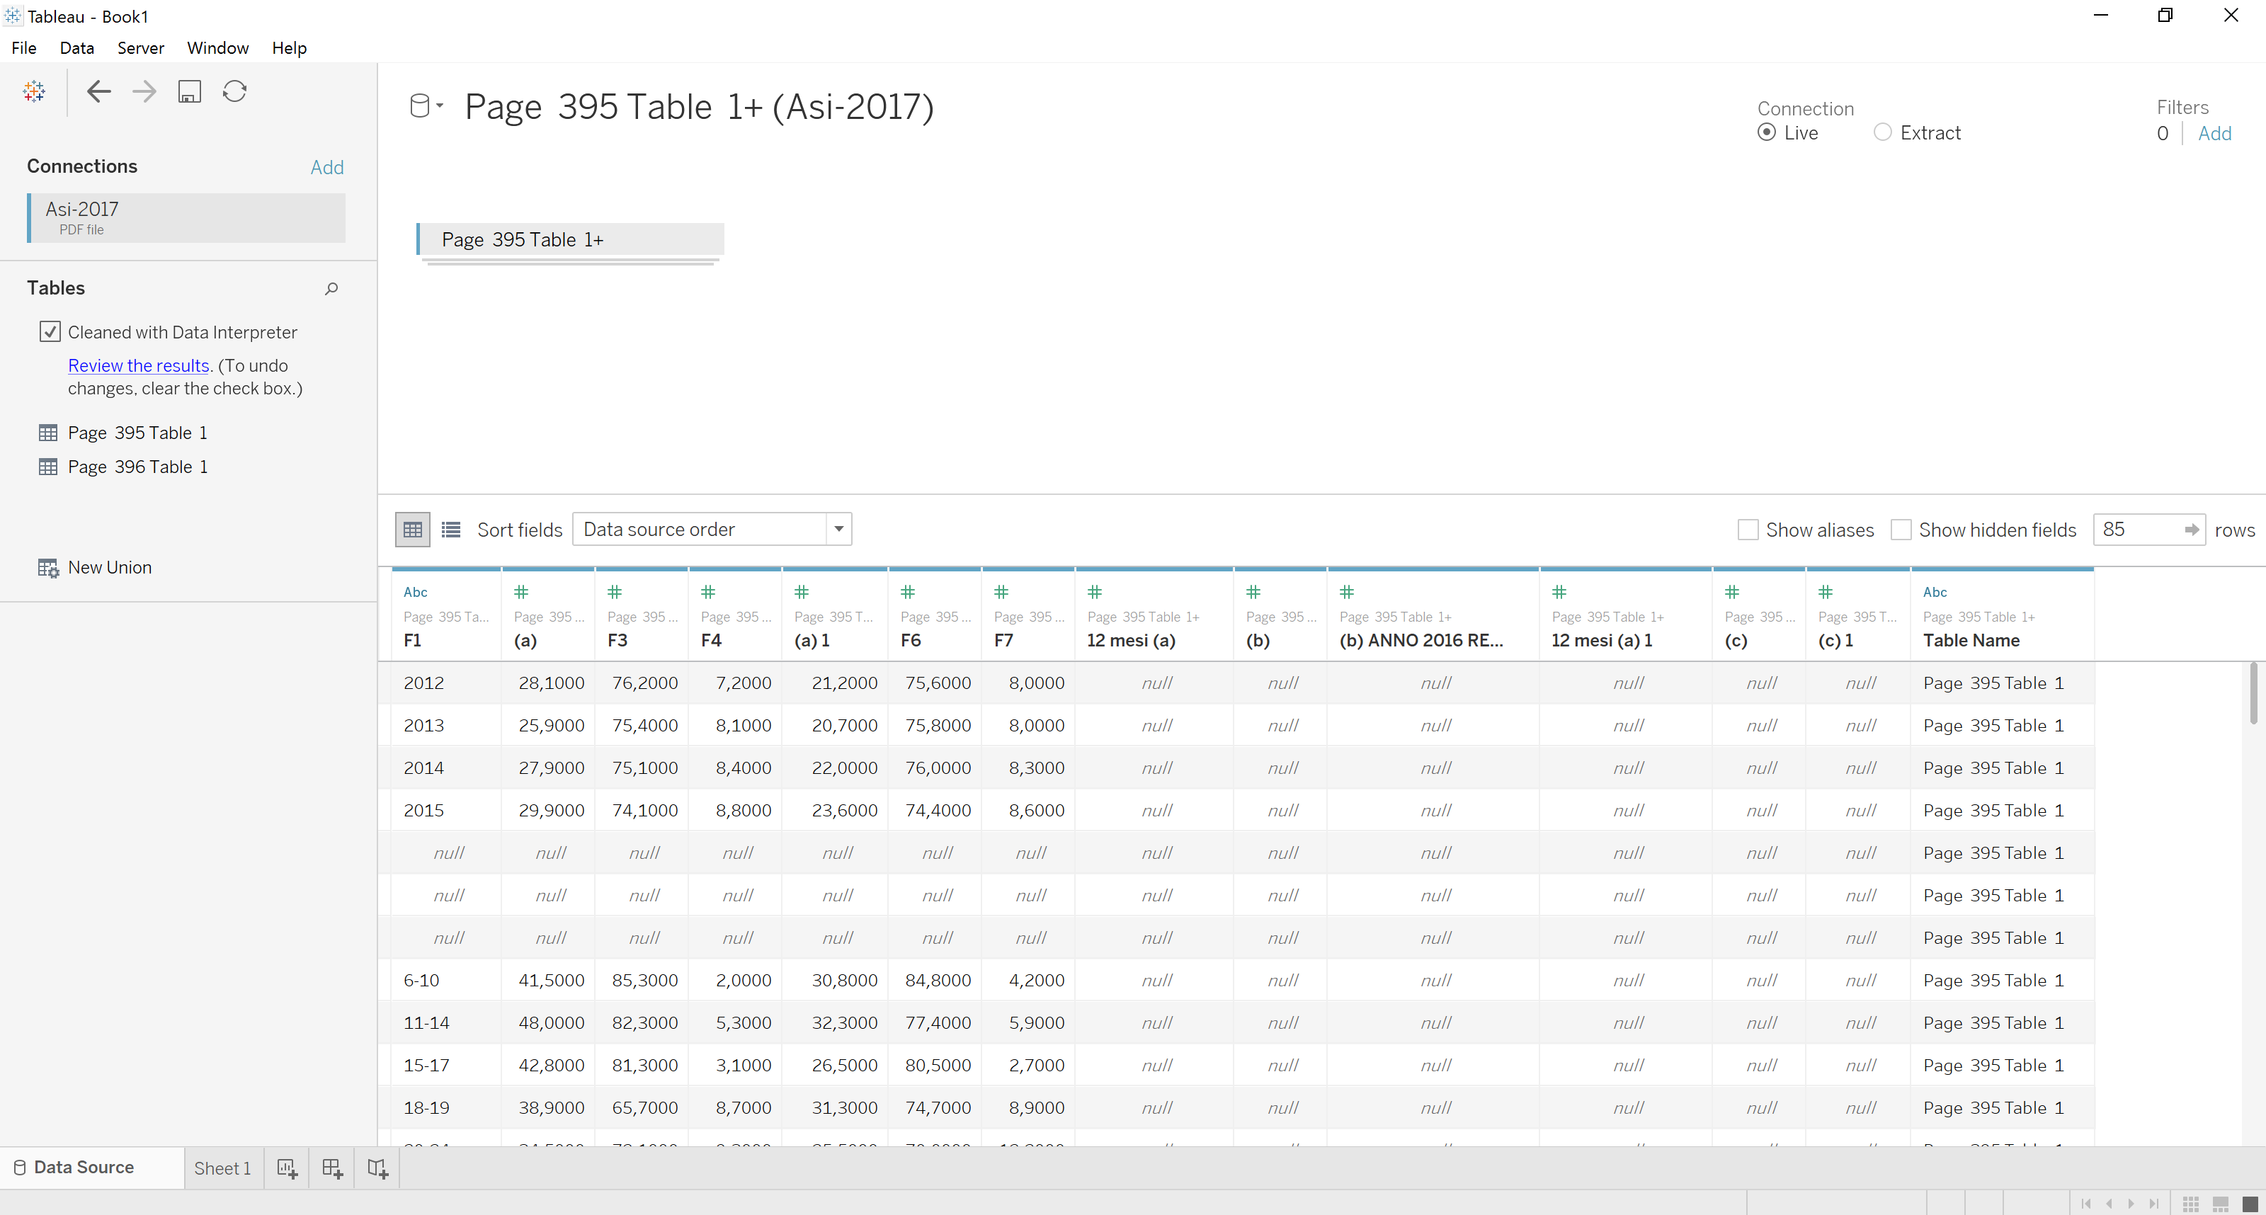This screenshot has width=2266, height=1215.
Task: Open the Data menu
Action: click(76, 48)
